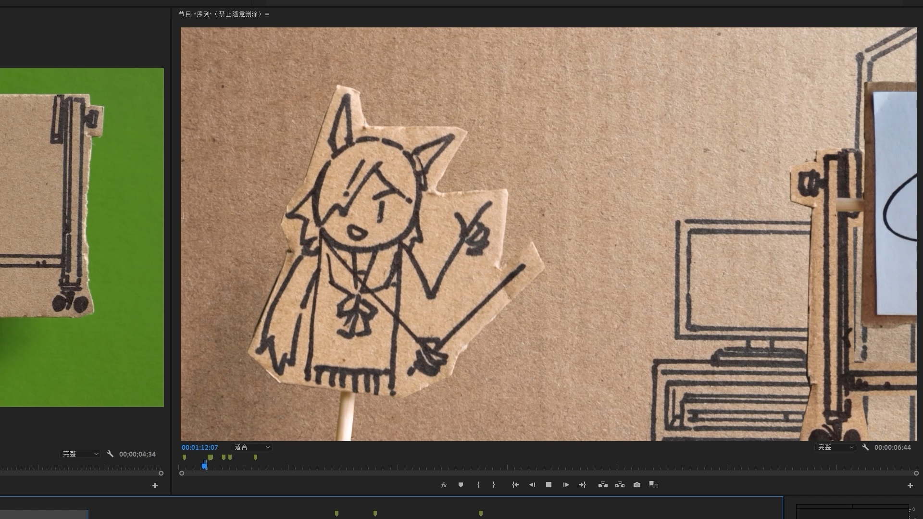Step forward one frame
923x519 pixels.
click(566, 485)
